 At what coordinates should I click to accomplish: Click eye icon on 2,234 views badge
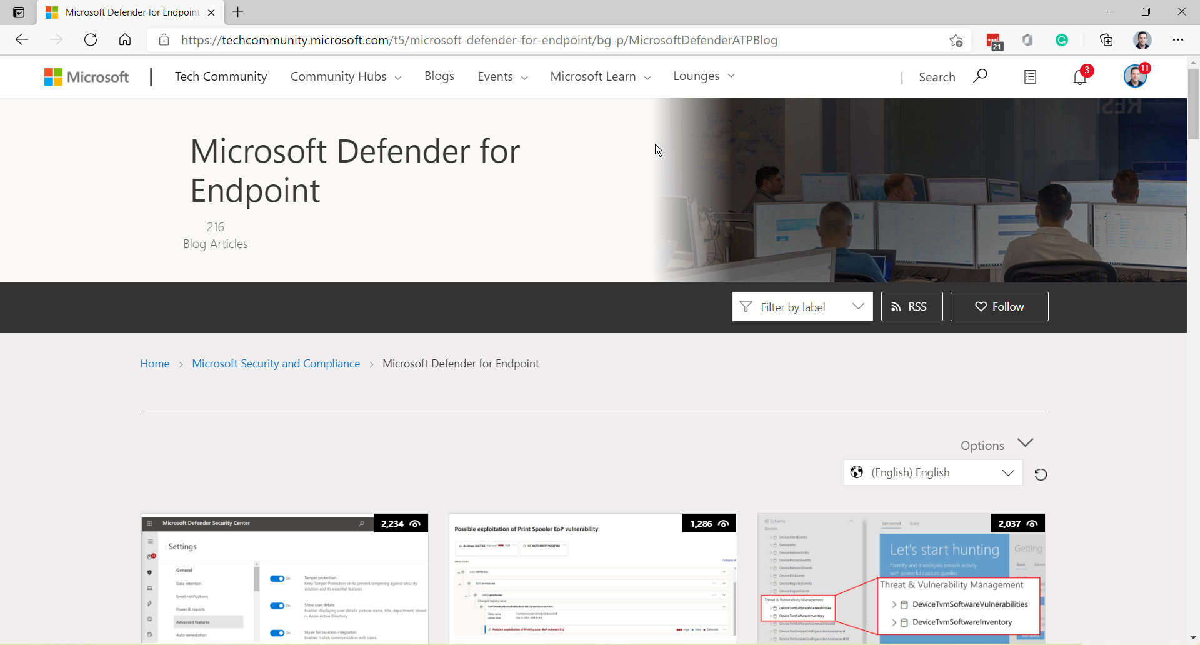tap(415, 524)
